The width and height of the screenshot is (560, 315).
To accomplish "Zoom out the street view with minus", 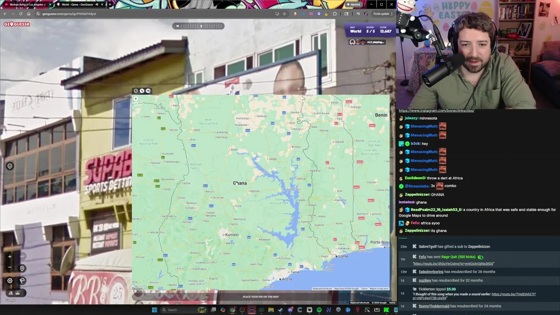I will click(10, 267).
